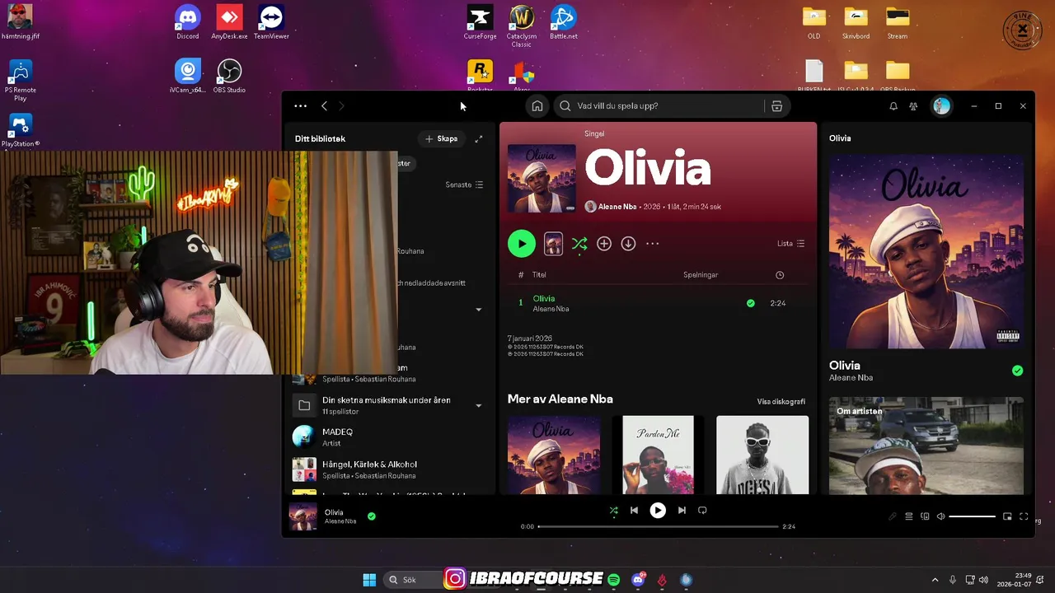
Task: Click the Olivia title in the right panel
Action: point(845,365)
